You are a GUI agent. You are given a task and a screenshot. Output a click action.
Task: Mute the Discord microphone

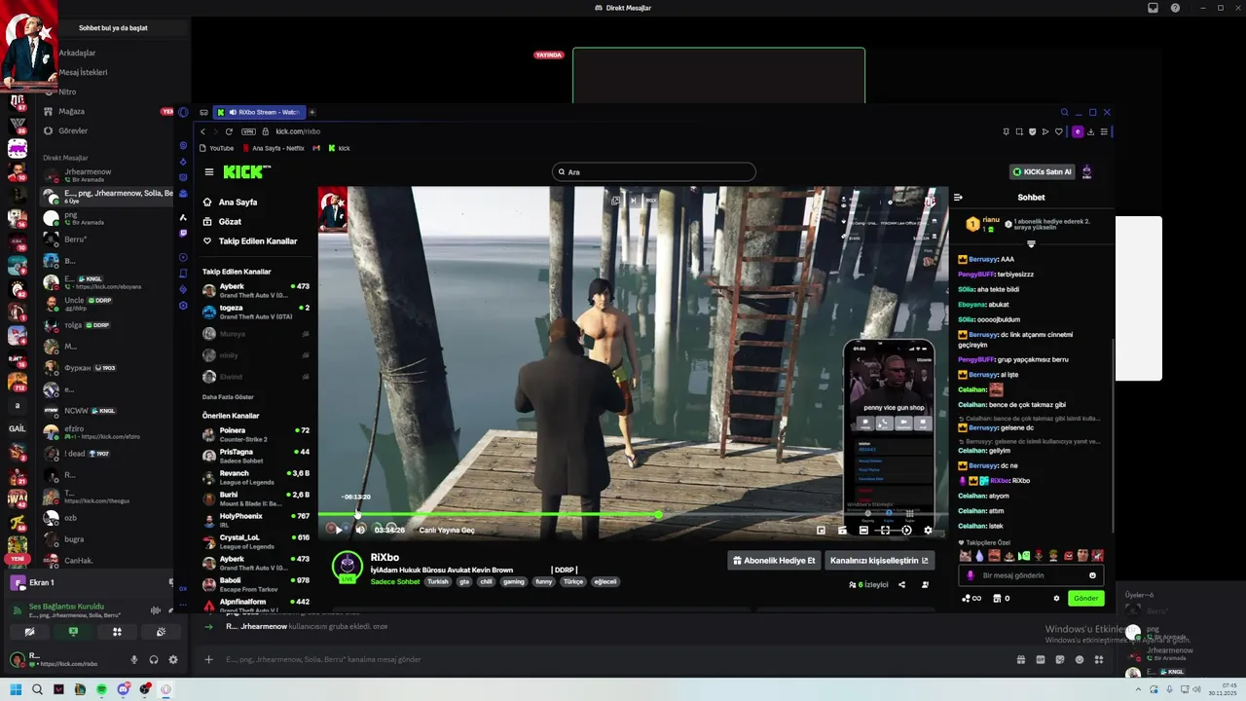tap(134, 659)
